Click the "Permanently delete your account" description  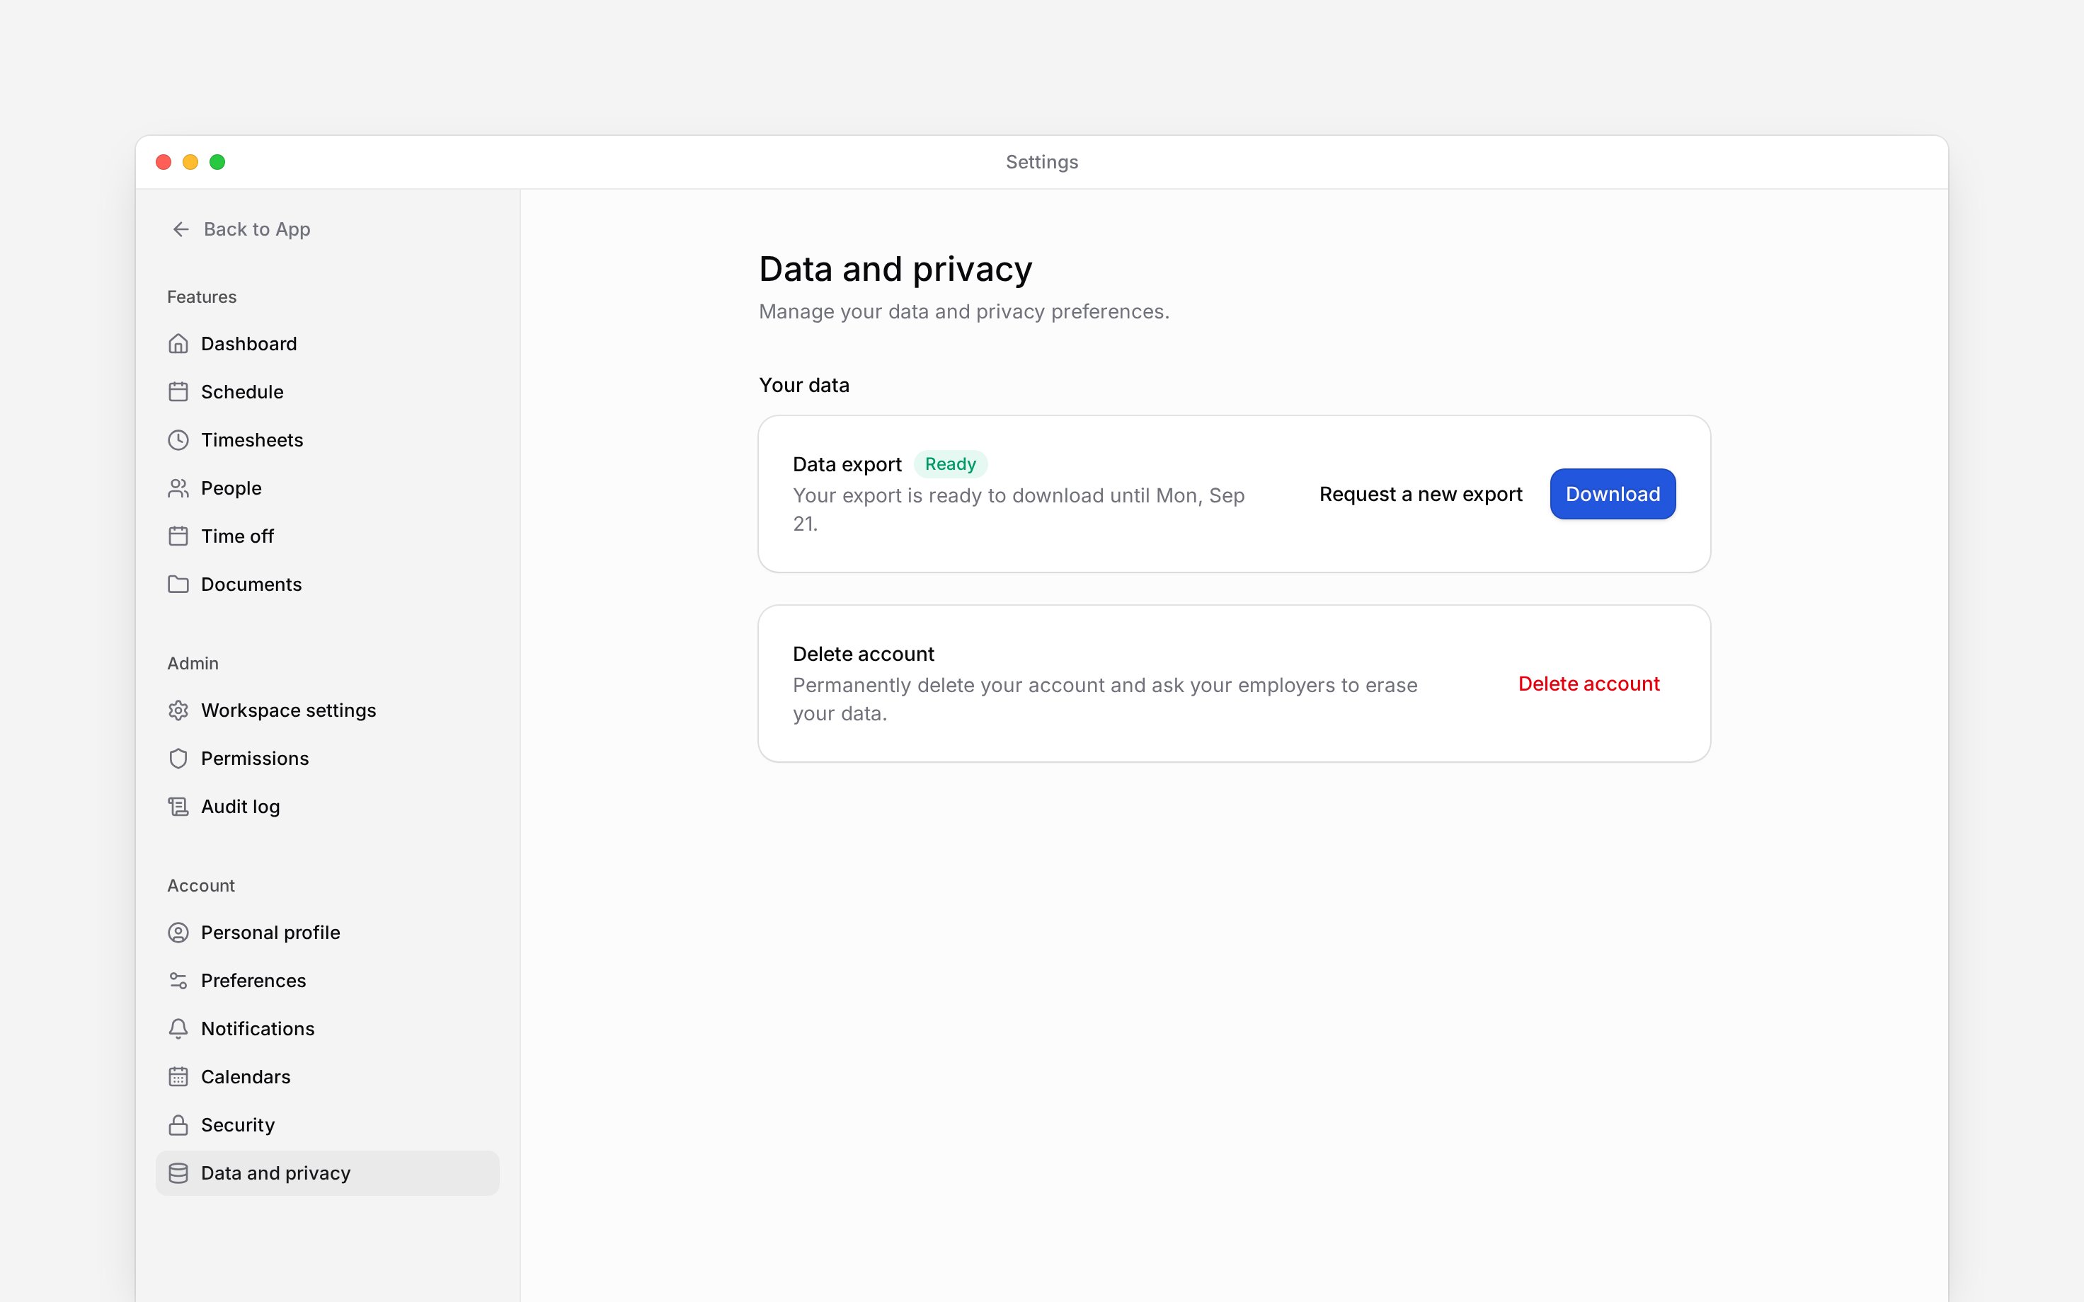(1105, 699)
